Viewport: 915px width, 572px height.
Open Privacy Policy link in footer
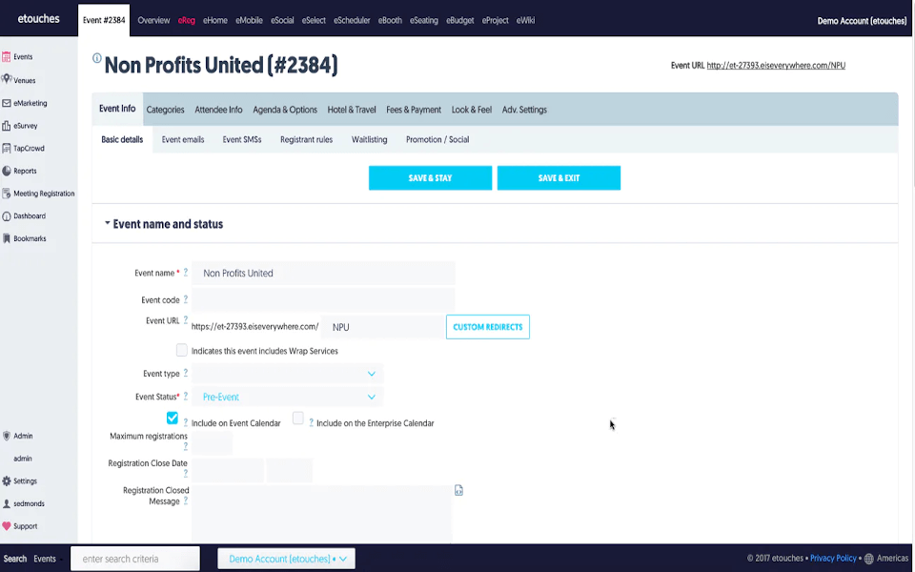point(833,559)
